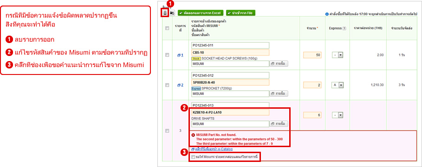
Task: Click the PO12345-012 customer reference field
Action: (x=230, y=75)
